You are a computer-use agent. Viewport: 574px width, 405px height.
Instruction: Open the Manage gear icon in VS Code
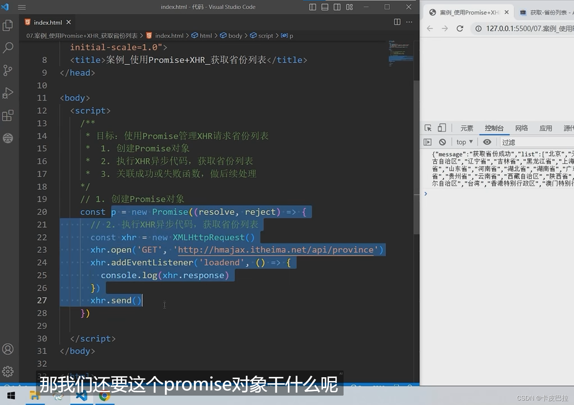(x=8, y=372)
